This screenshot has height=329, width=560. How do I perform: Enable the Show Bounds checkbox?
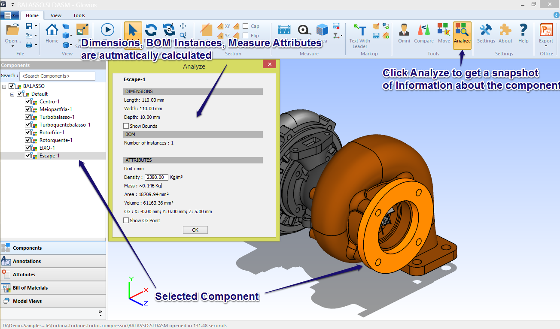[126, 126]
